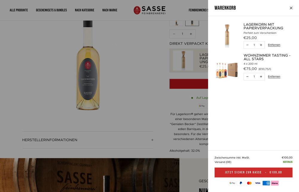Open Nach Marke menu

[x=110, y=10]
